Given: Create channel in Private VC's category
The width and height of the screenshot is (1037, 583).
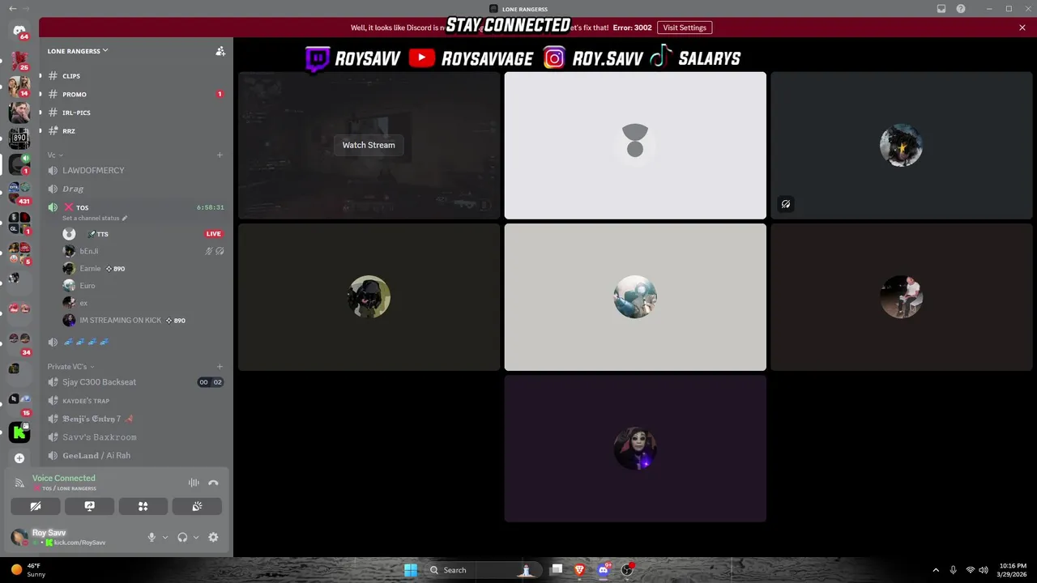Looking at the screenshot, I should (220, 367).
